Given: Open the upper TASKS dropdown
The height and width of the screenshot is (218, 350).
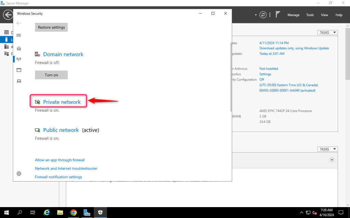Looking at the screenshot, I should (x=327, y=32).
